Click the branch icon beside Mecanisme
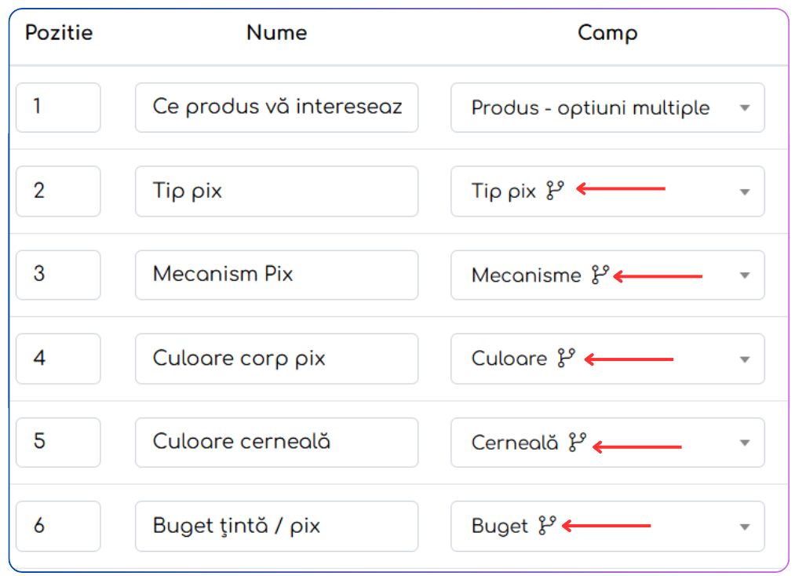 point(600,275)
